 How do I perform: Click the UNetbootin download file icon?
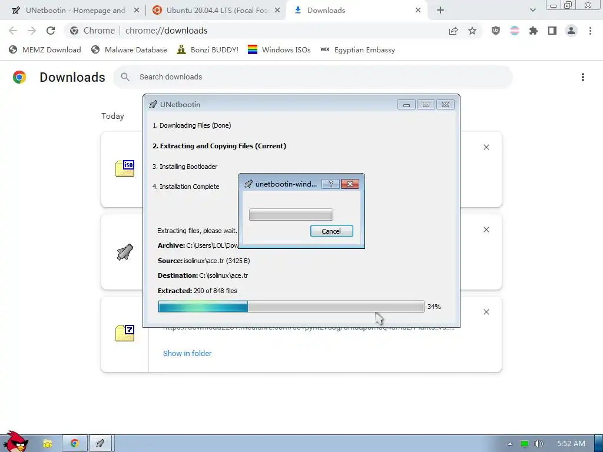pos(125,252)
